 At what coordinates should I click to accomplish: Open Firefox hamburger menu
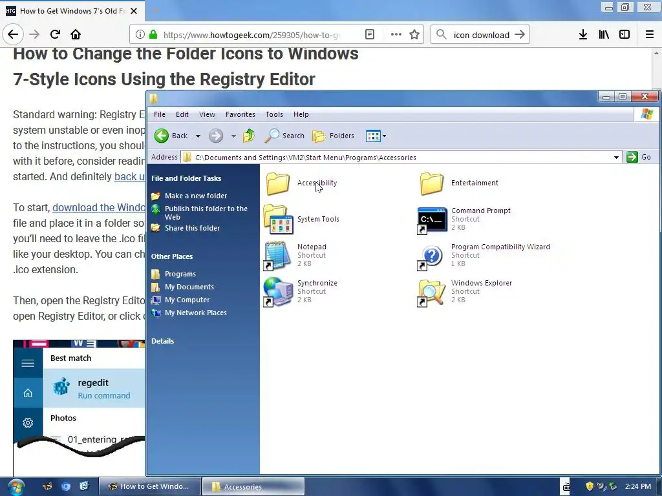pos(649,35)
